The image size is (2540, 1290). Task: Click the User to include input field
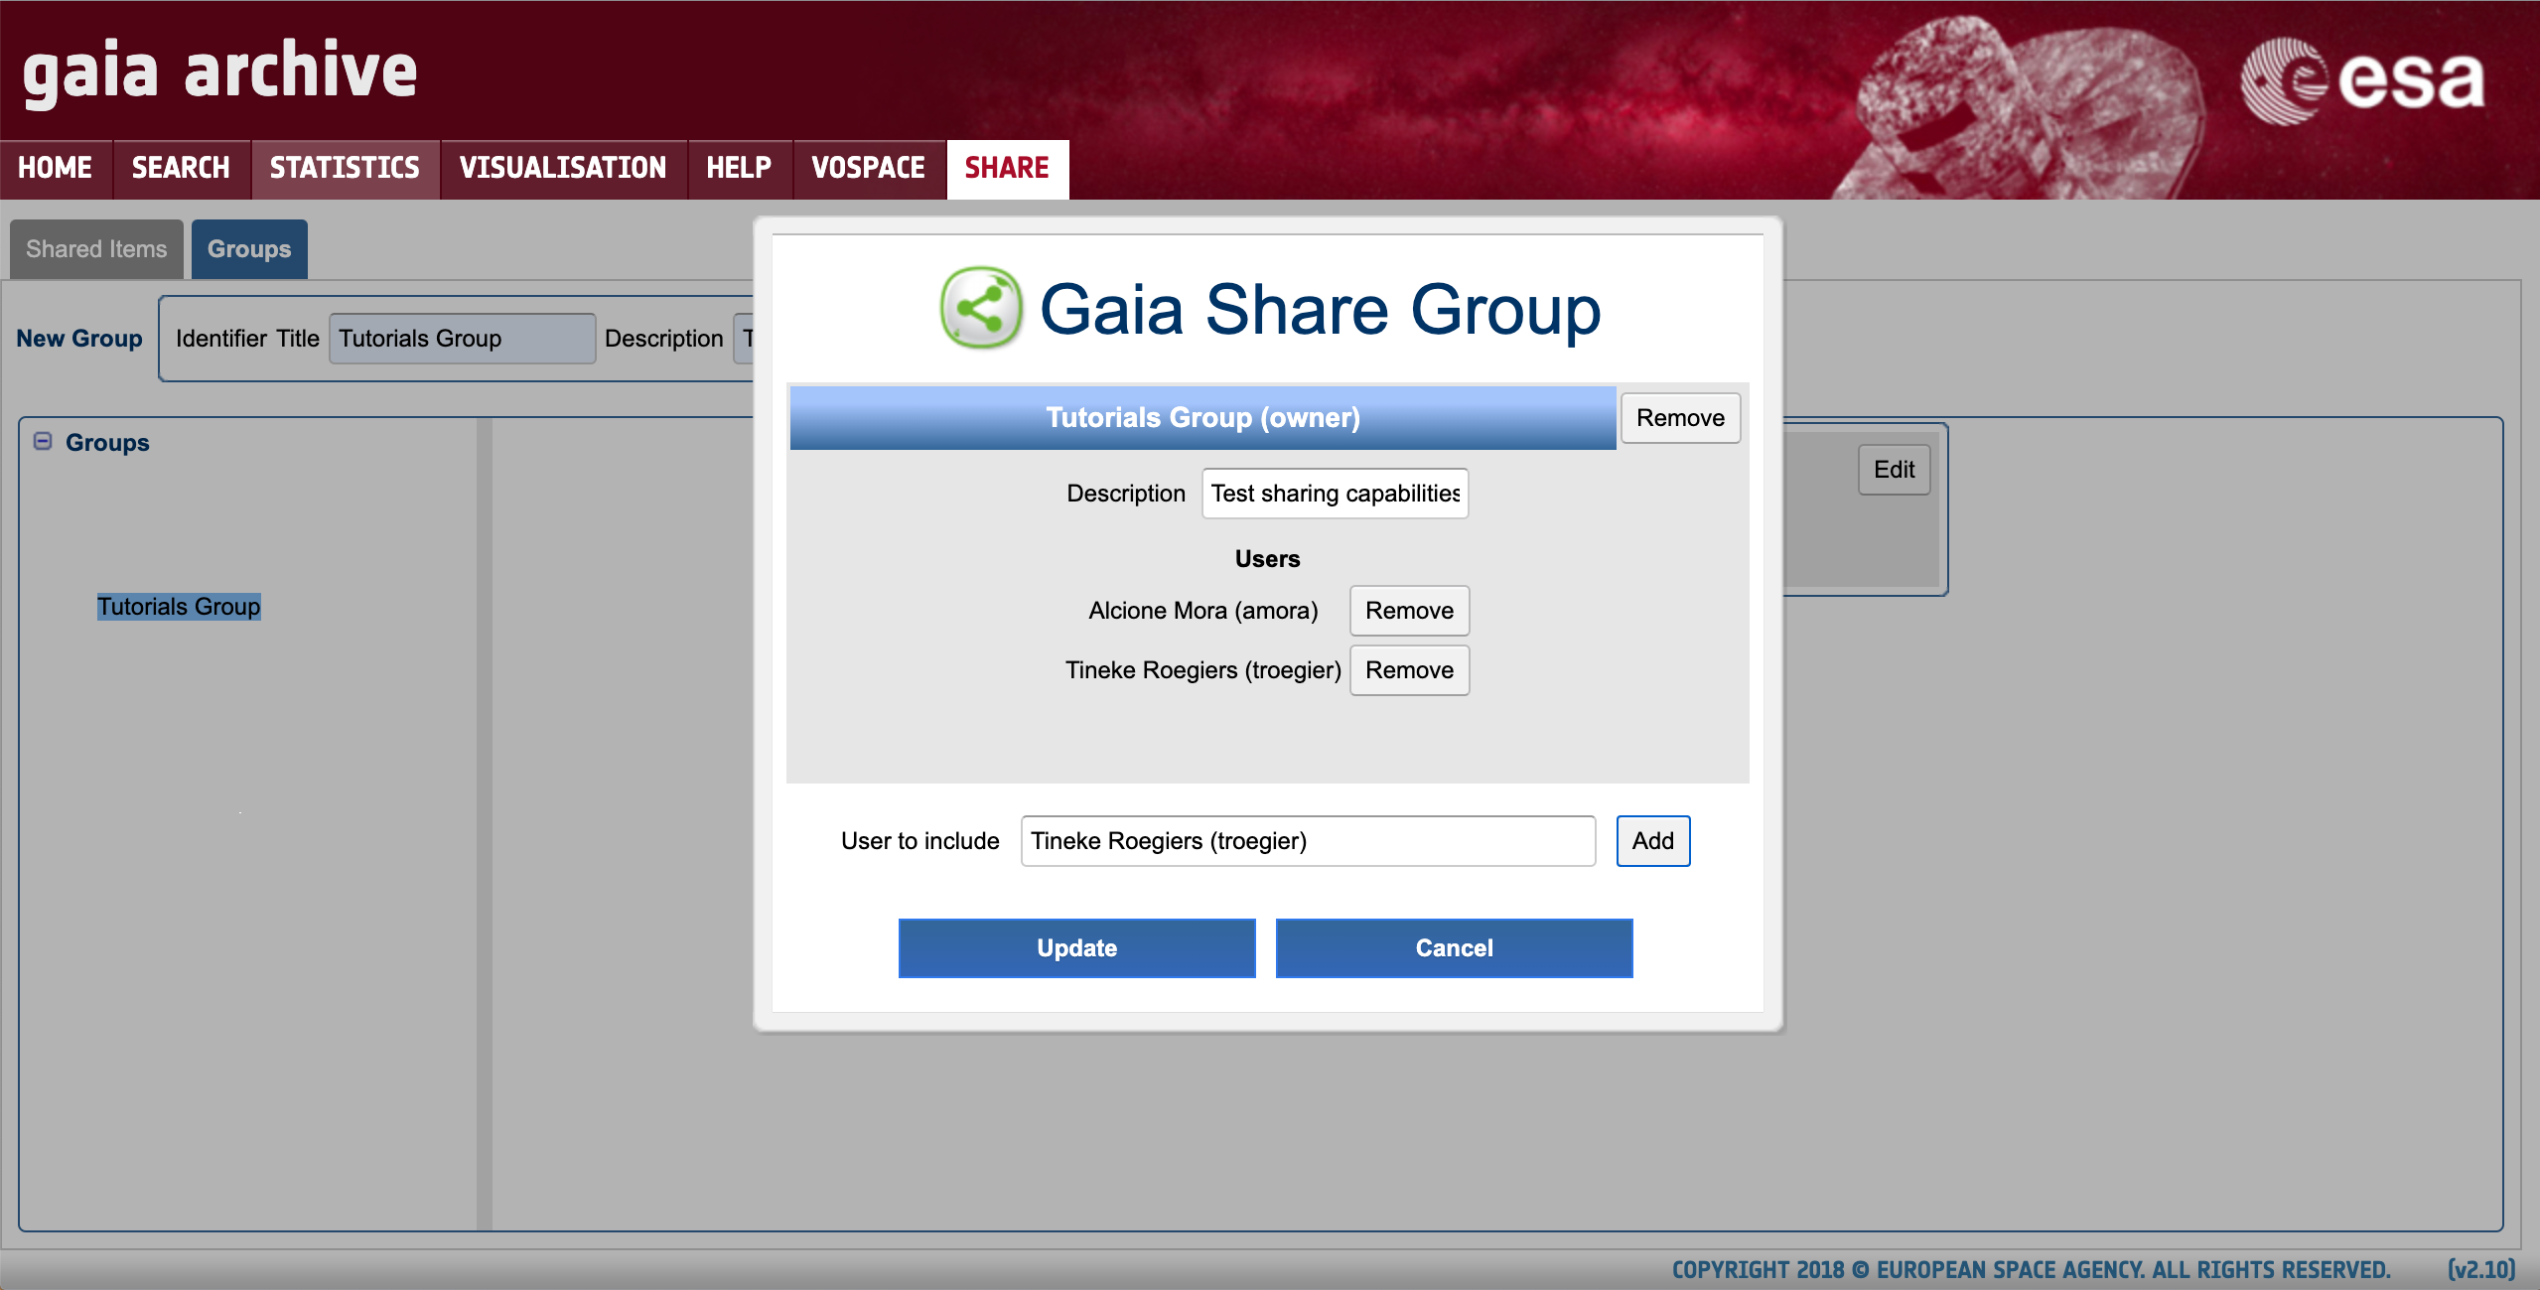coord(1308,841)
